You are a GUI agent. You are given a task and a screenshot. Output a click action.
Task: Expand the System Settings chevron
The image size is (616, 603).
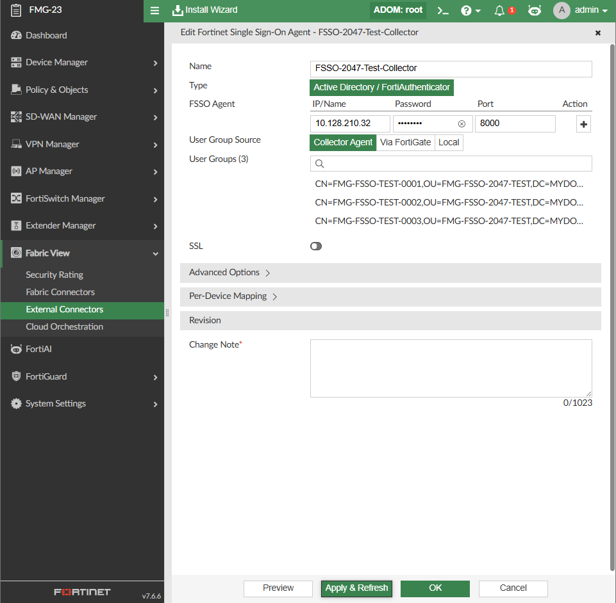[x=156, y=405]
